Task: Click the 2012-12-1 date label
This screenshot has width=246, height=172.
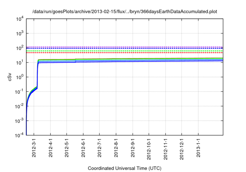Action: [181, 149]
